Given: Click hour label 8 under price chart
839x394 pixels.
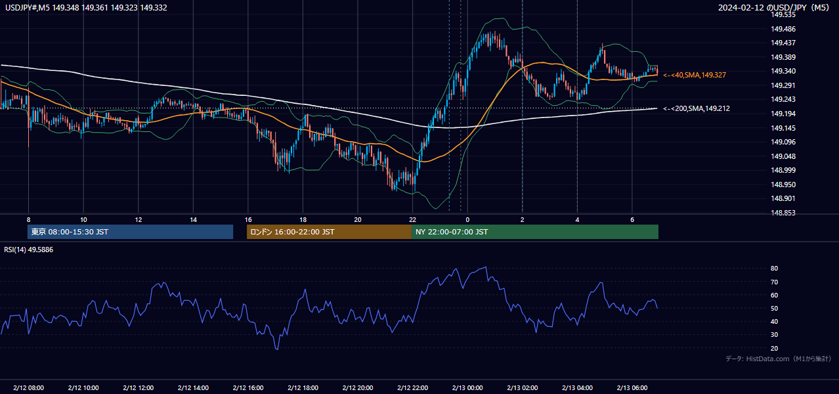Looking at the screenshot, I should click(x=28, y=219).
